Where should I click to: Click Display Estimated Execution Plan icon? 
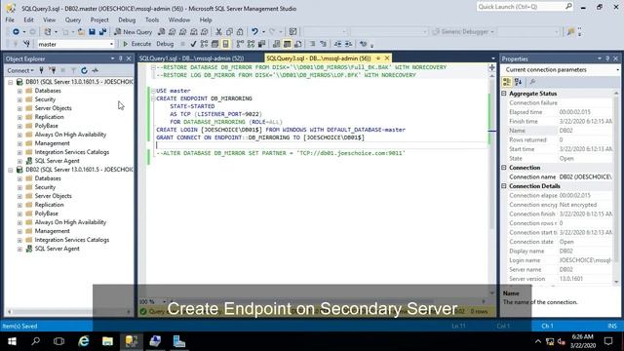click(x=204, y=44)
